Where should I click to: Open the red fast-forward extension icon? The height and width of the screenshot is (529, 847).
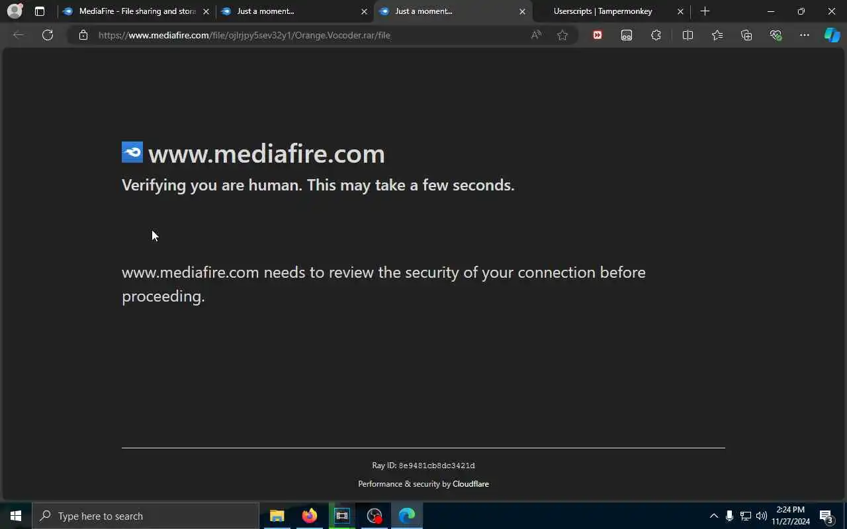[x=598, y=35]
